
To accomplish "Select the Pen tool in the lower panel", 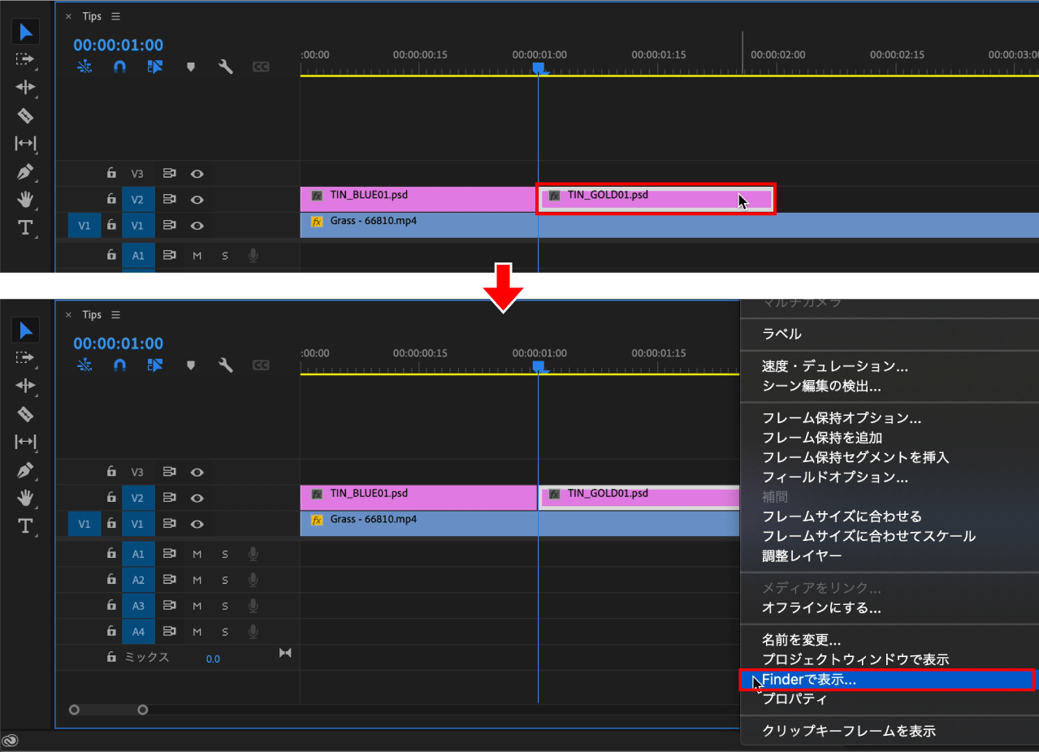I will [x=26, y=470].
